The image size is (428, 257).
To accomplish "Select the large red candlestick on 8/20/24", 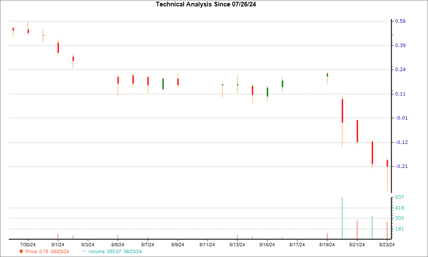I will tap(342, 111).
